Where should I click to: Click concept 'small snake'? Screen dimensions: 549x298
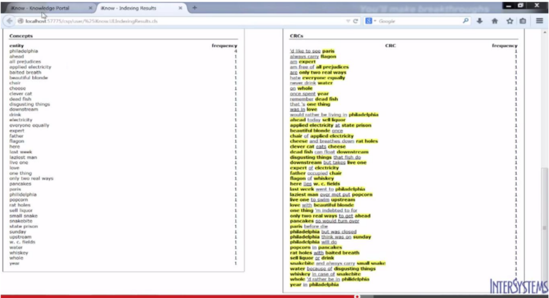pos(23,216)
